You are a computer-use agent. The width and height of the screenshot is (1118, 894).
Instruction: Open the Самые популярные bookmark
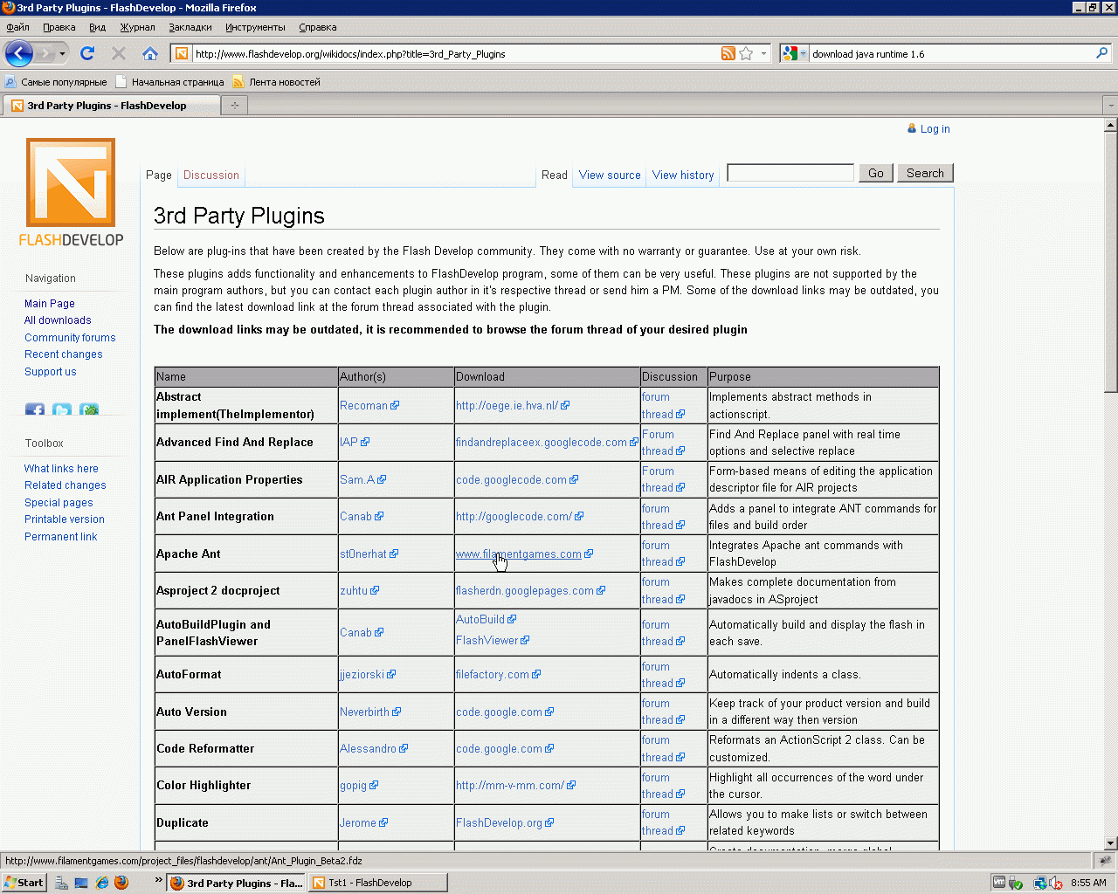click(56, 82)
